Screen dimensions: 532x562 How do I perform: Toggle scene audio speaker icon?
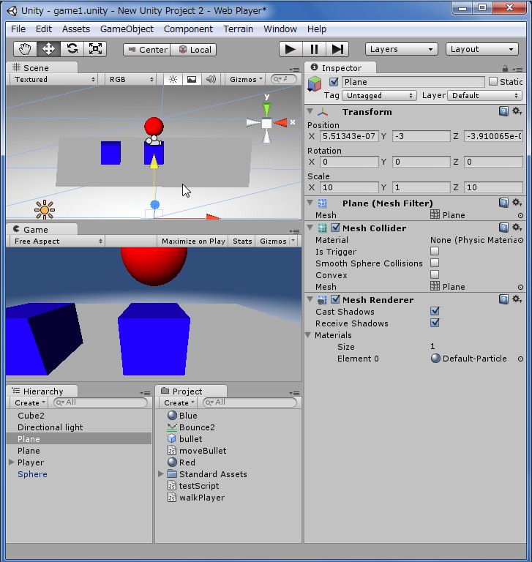(x=211, y=79)
